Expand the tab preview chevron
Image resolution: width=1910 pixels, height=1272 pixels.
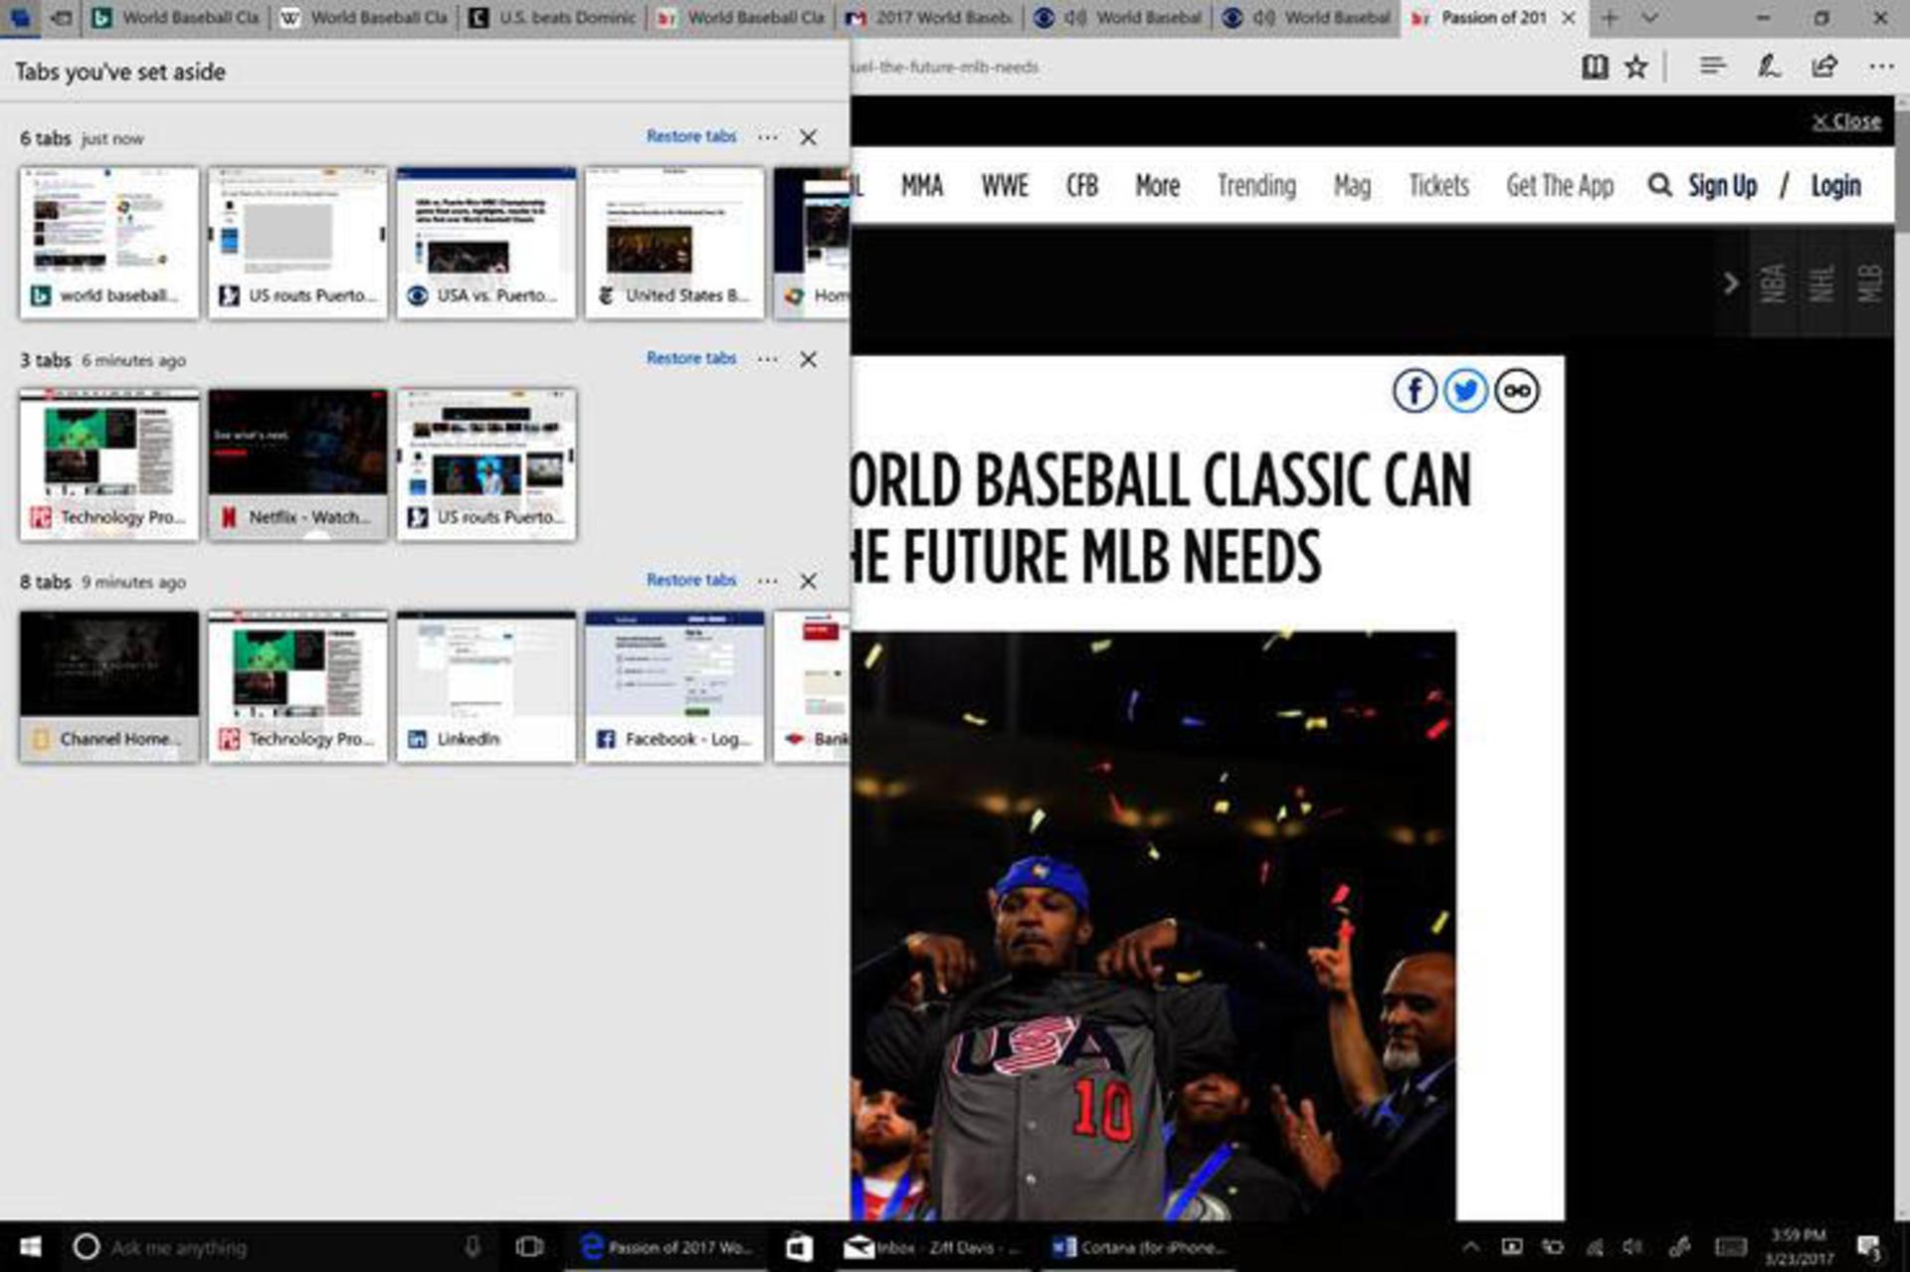pyautogui.click(x=1648, y=18)
